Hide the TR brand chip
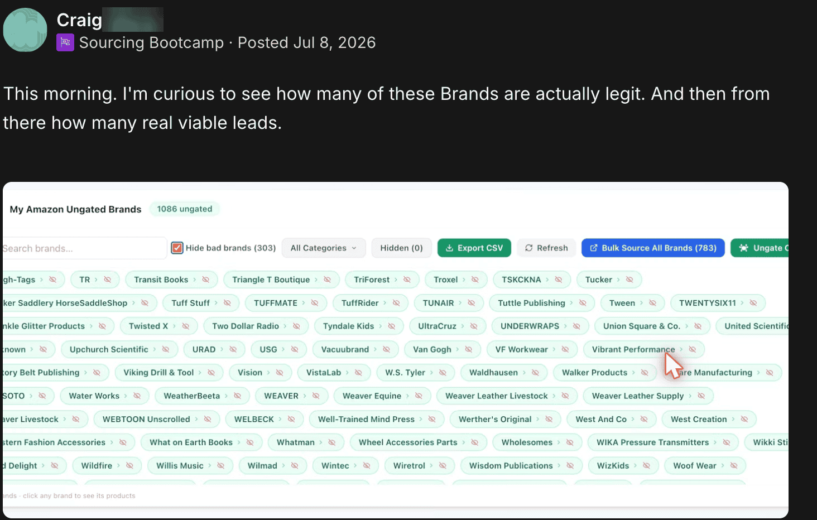Viewport: 817px width, 520px height. tap(107, 280)
